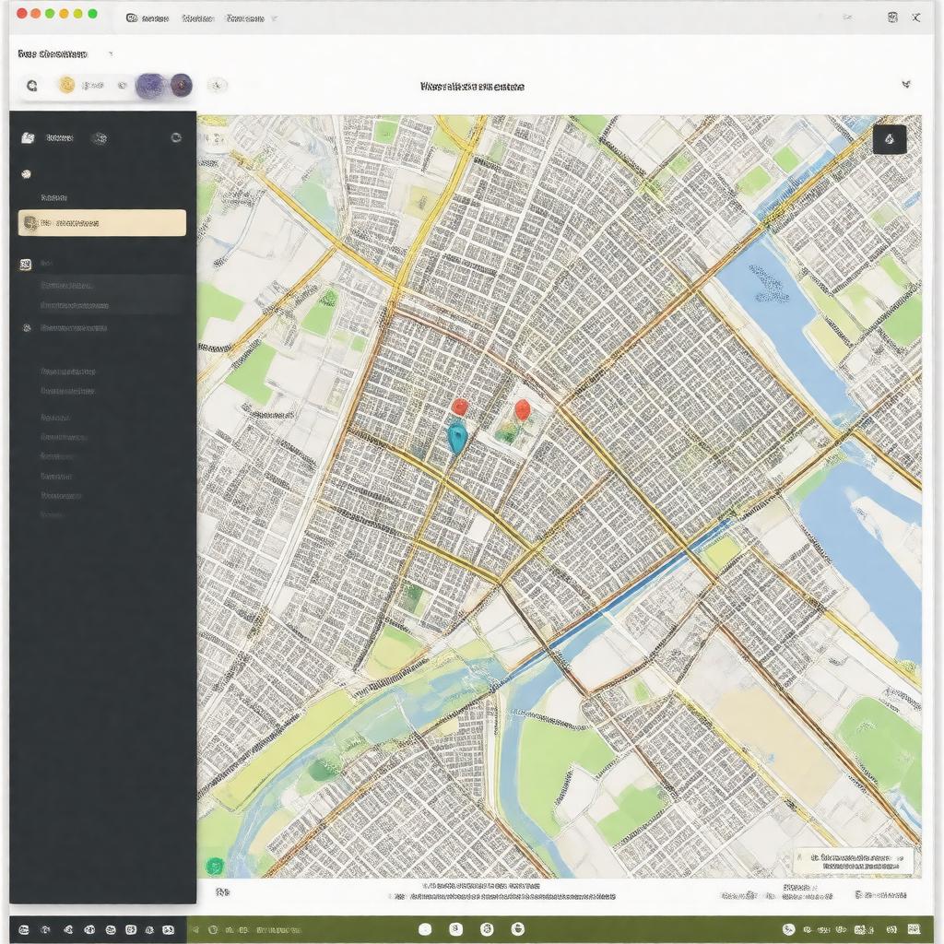This screenshot has height=944, width=944.
Task: Click the green circle icon at map bottom-left
Action: click(x=215, y=866)
